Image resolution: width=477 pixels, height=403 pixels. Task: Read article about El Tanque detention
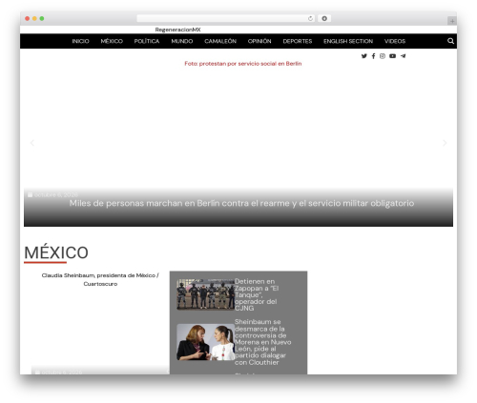(257, 294)
